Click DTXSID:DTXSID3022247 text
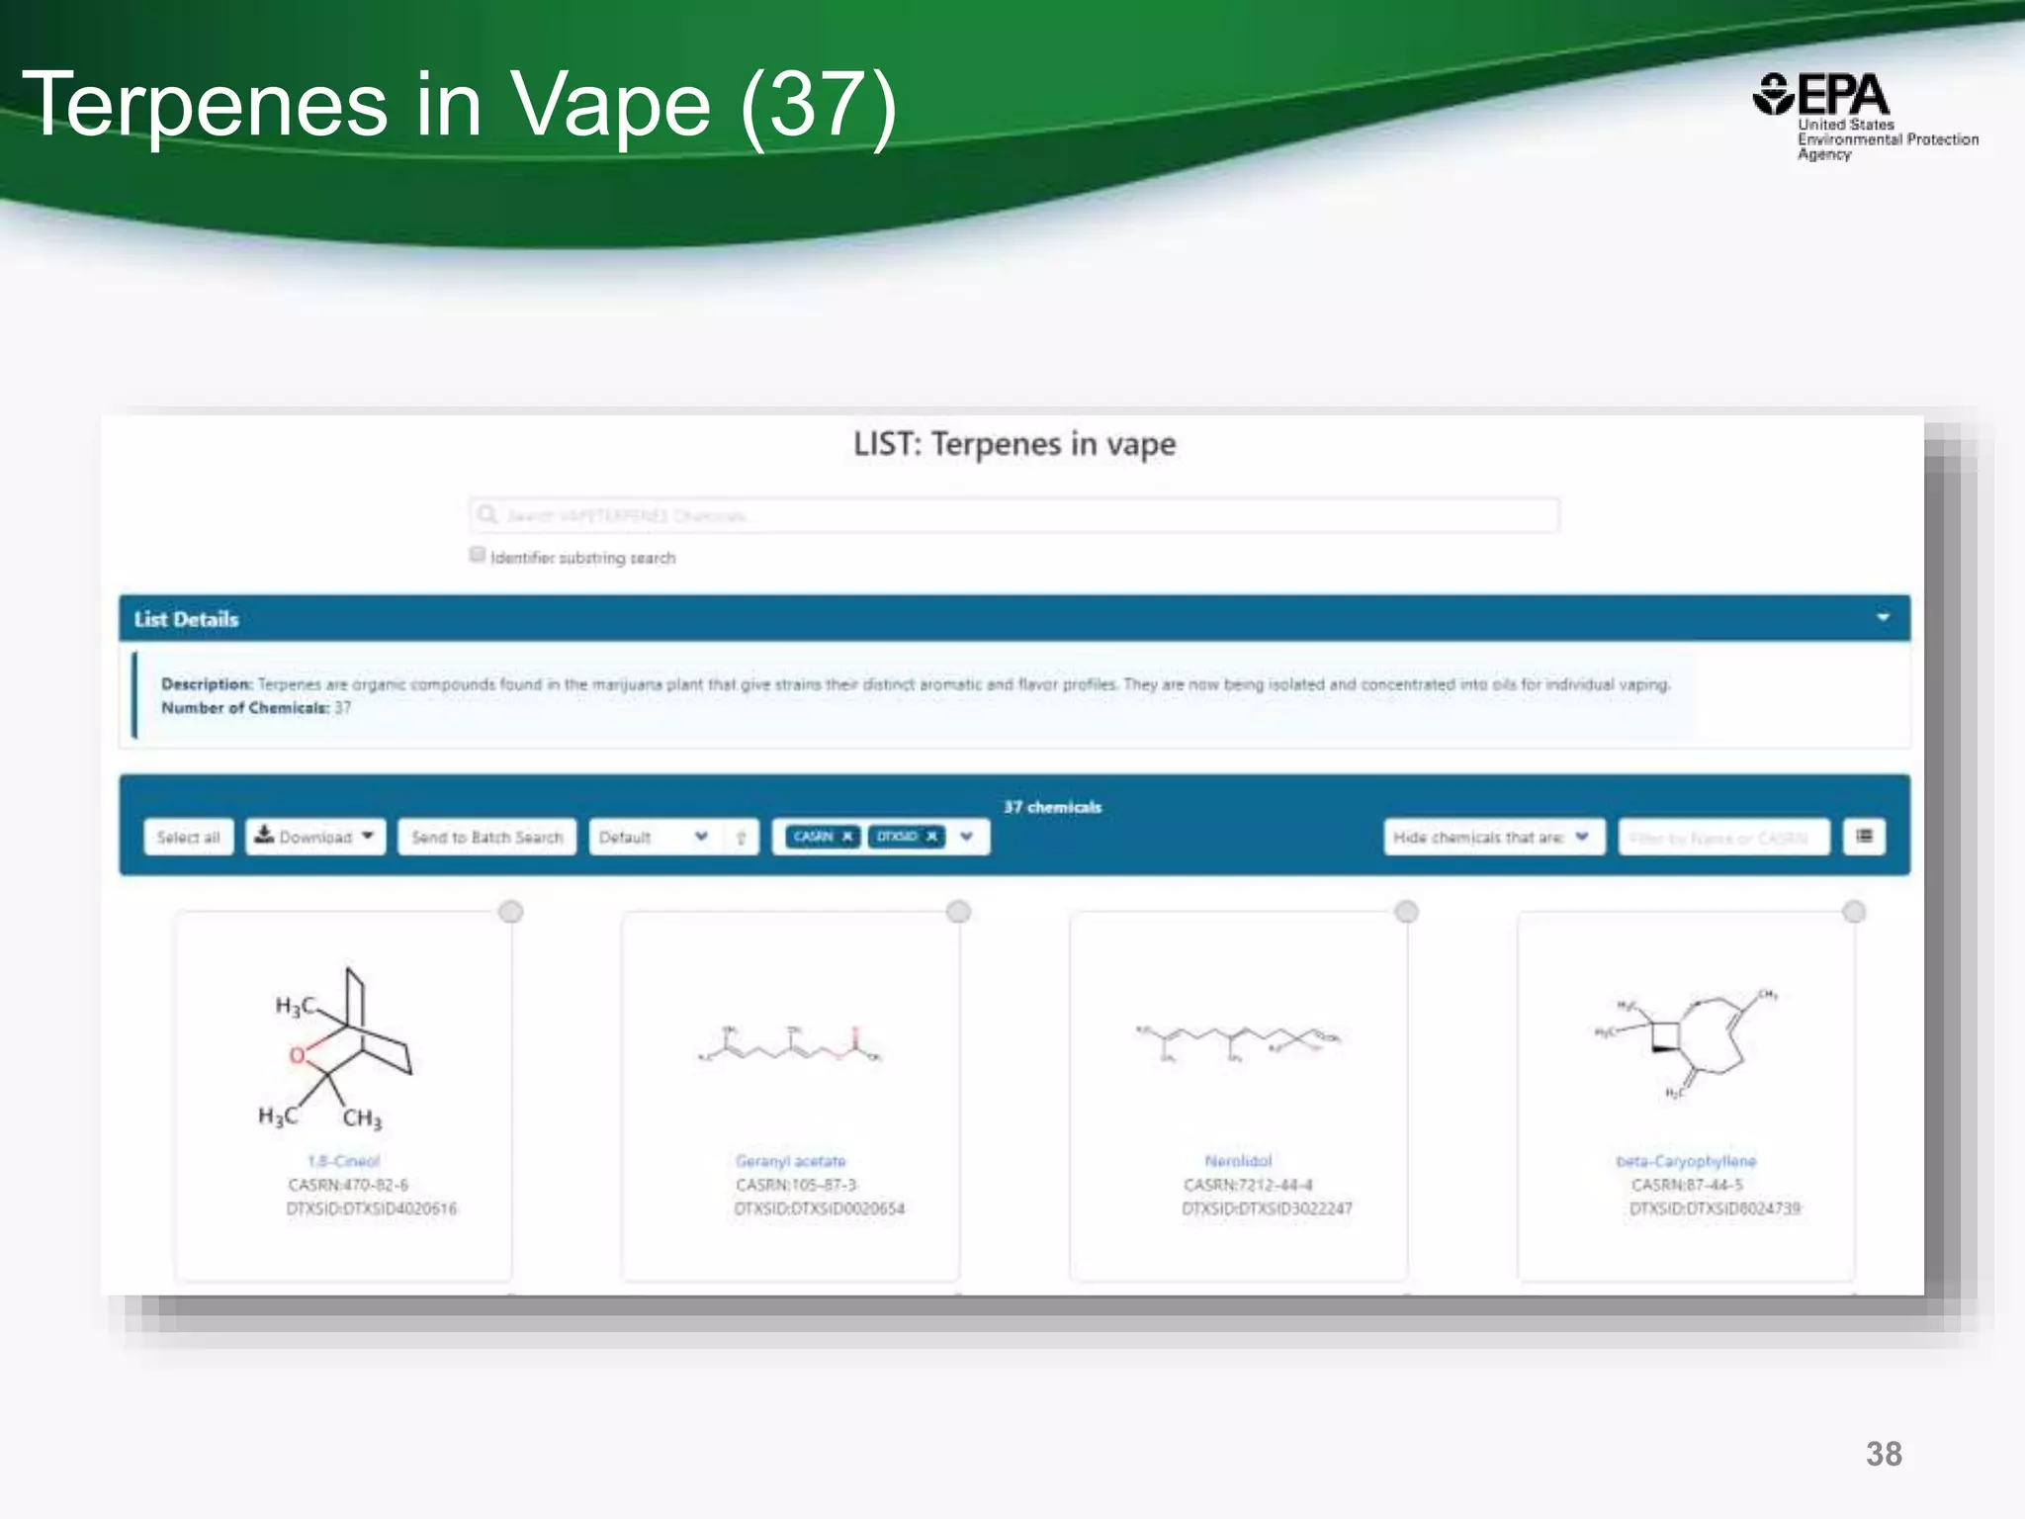The height and width of the screenshot is (1519, 2025). (1268, 1208)
